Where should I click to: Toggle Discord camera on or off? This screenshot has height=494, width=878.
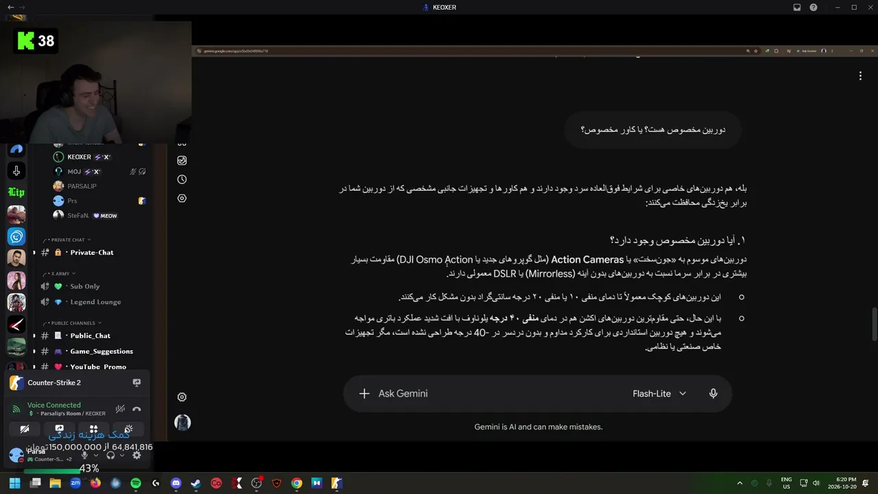(25, 430)
